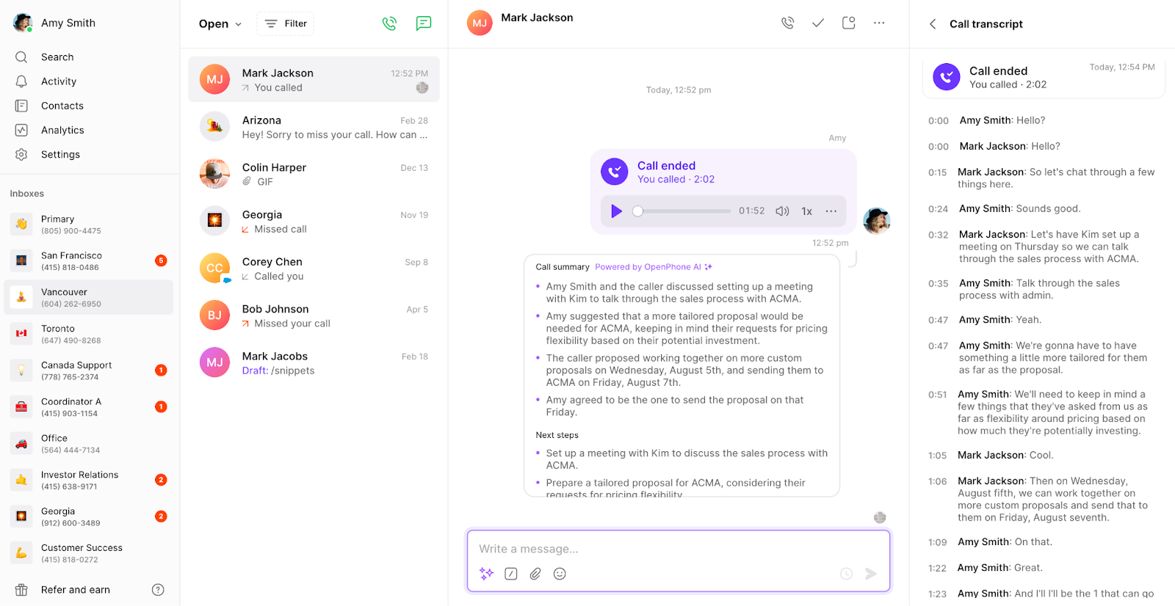Open Georgia missed call conversation
The image size is (1175, 606).
tap(314, 221)
